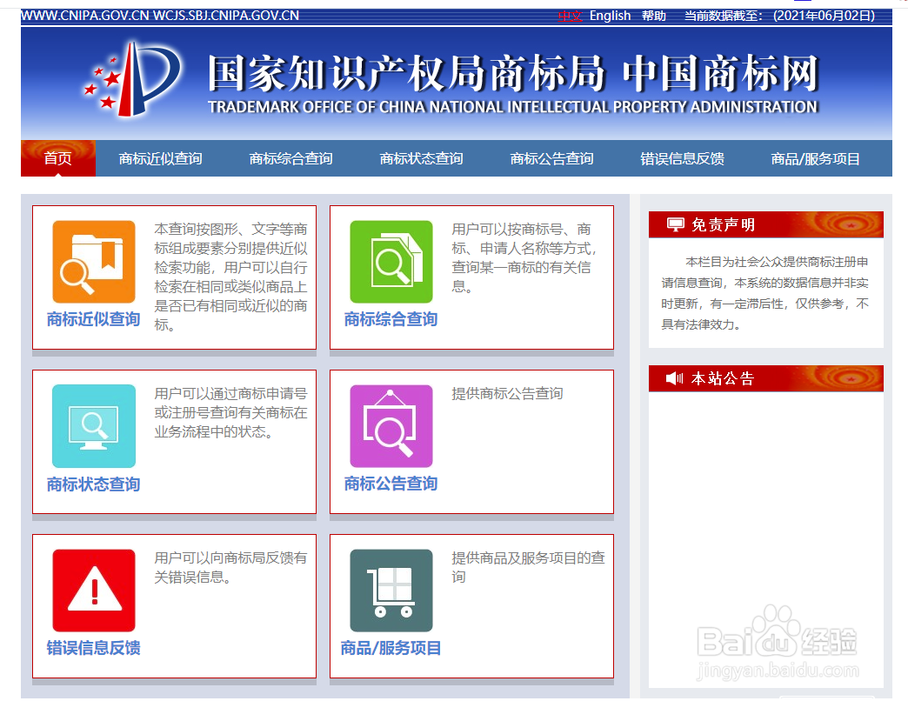Click the WWW.CNIPA.GOV.CN address link
The height and width of the screenshot is (701, 908).
85,16
